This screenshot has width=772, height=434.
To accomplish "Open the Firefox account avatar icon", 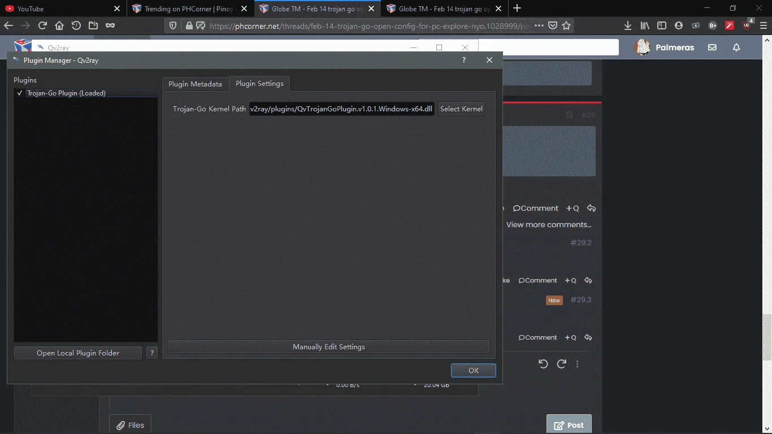I will click(x=679, y=25).
